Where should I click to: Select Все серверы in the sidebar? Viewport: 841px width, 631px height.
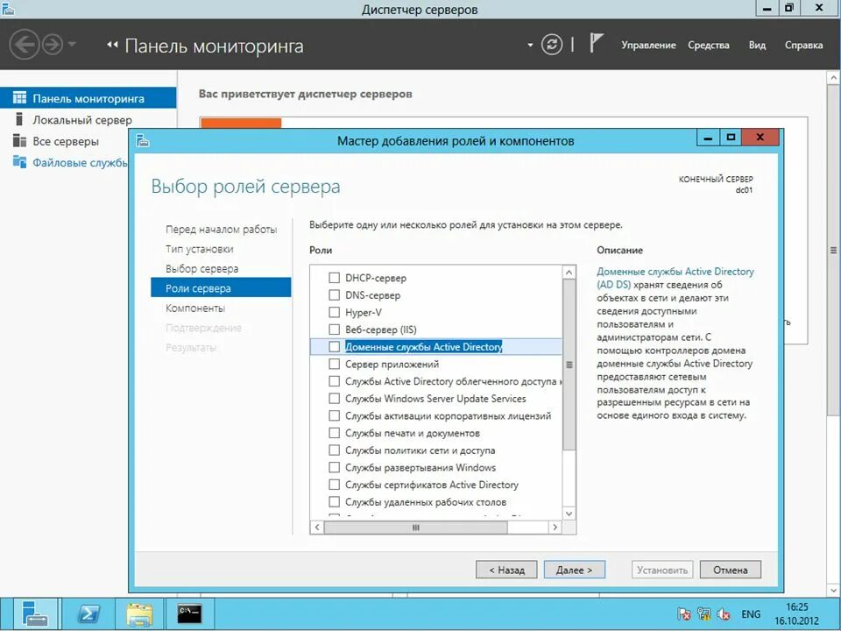(64, 141)
